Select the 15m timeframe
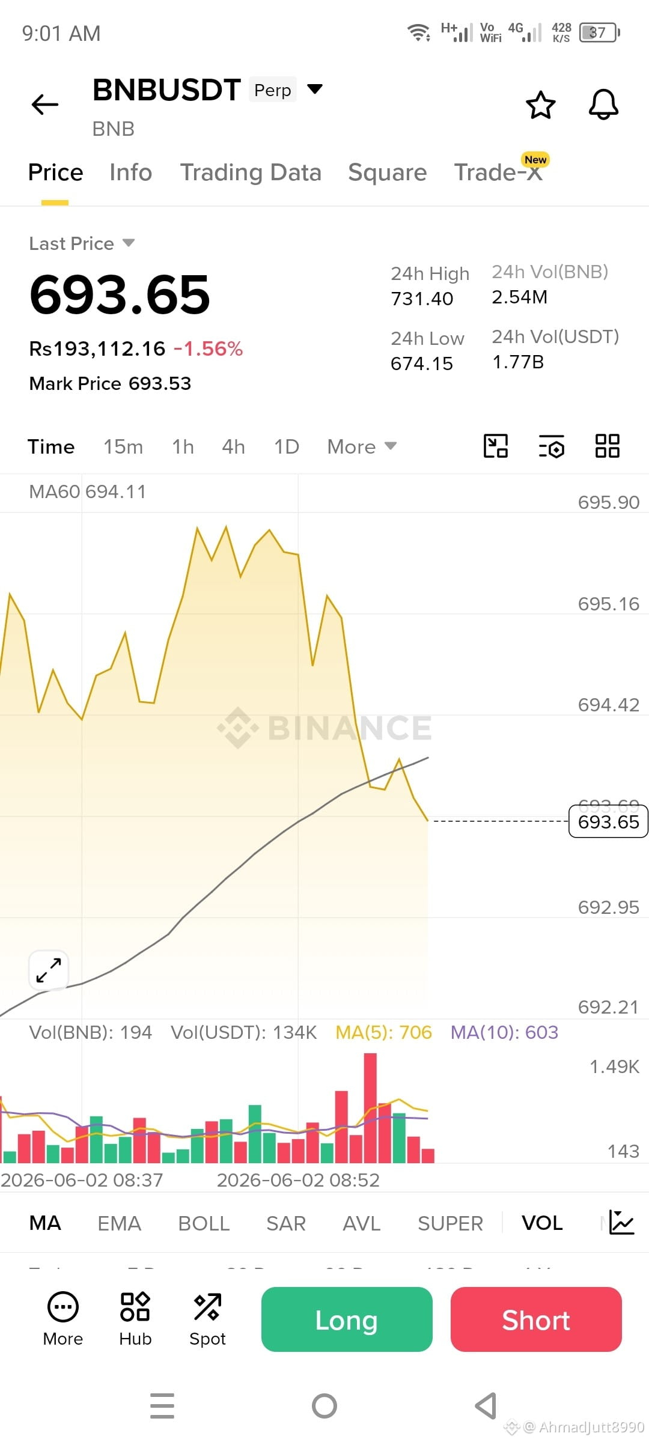Screen dimensions: 649x1442 [123, 446]
